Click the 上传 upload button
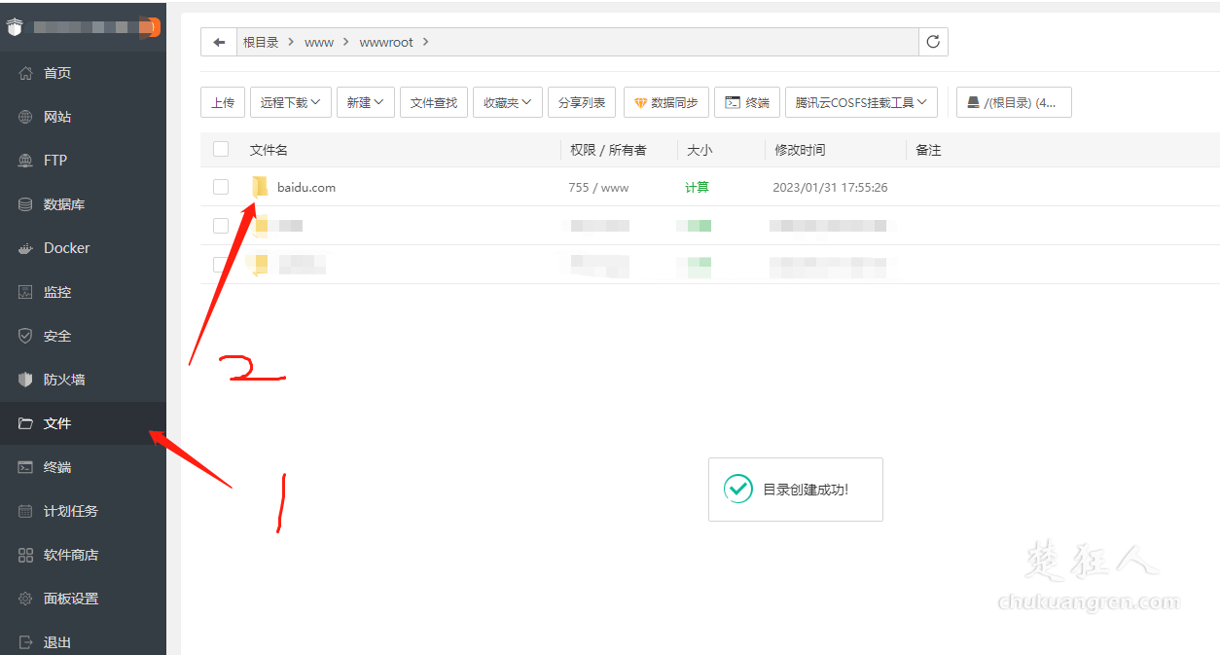Viewport: 1220px width, 655px height. [223, 102]
